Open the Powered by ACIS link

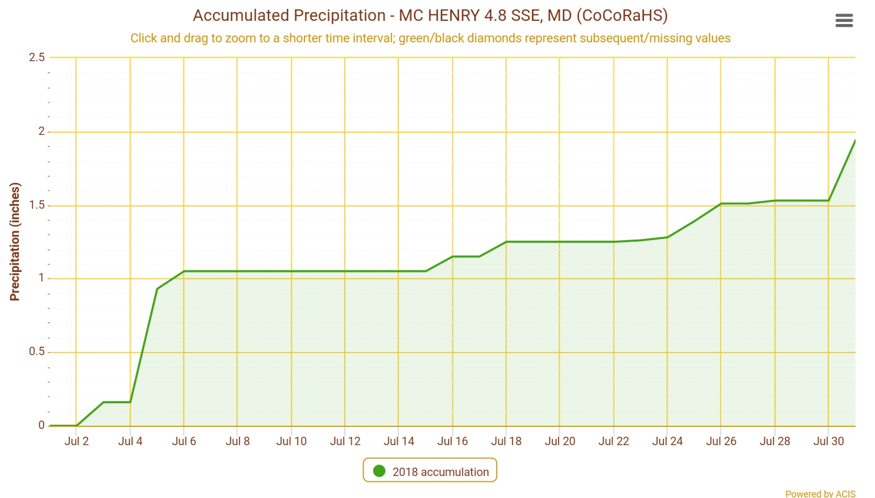(820, 493)
